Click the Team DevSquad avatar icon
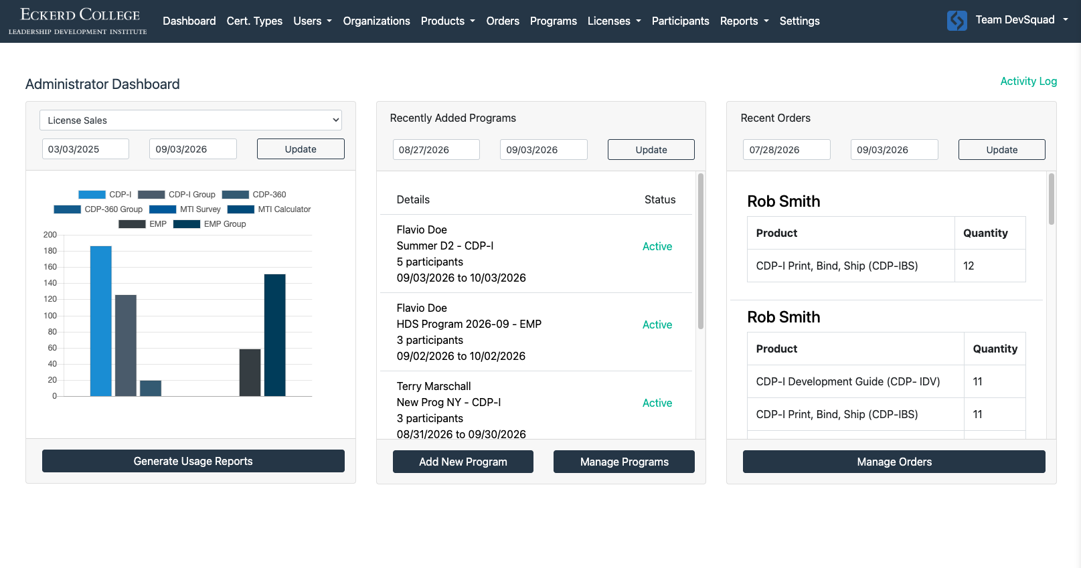This screenshot has width=1081, height=568. [x=957, y=21]
